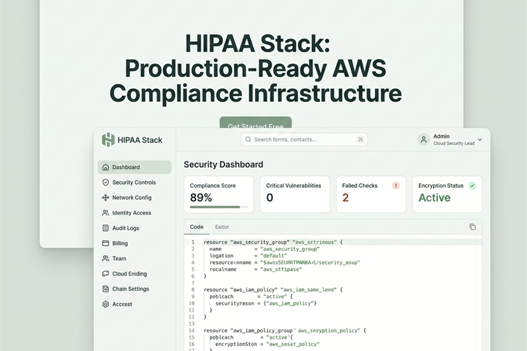Screen dimensions: 527x351
Task: Click the keyboard shortcut badge in search
Action: point(360,139)
